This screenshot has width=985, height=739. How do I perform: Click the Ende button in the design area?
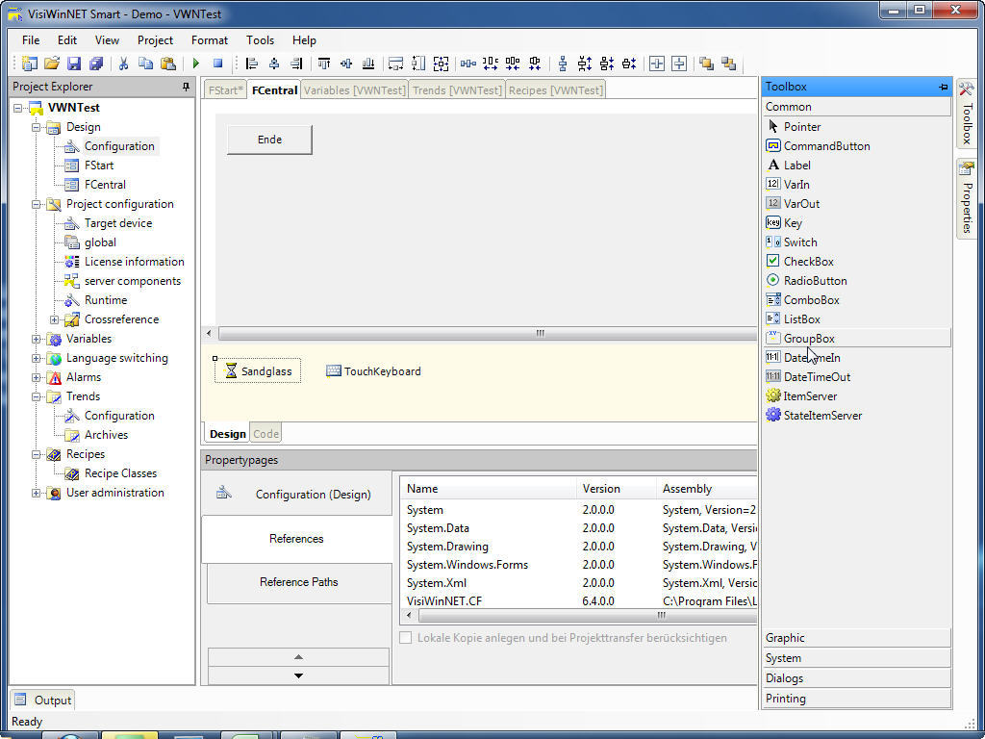[x=268, y=139]
